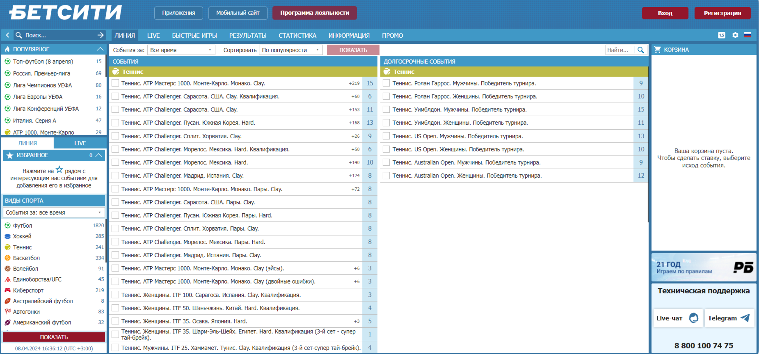
Task: Click the flame icon beside Популярное
Action: tap(7, 49)
